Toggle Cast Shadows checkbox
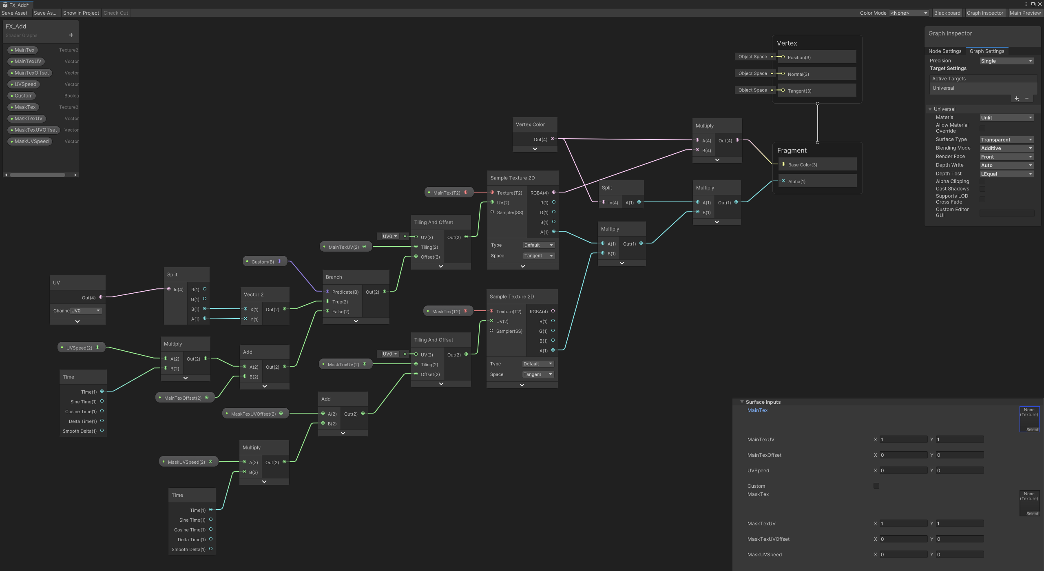The height and width of the screenshot is (571, 1044). [x=982, y=189]
